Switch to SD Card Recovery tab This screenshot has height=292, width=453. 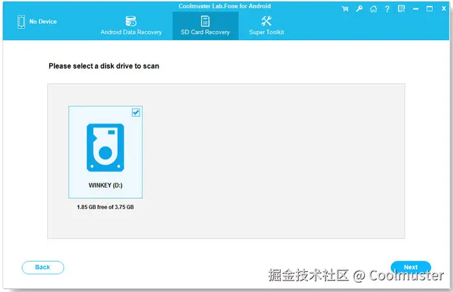(205, 26)
